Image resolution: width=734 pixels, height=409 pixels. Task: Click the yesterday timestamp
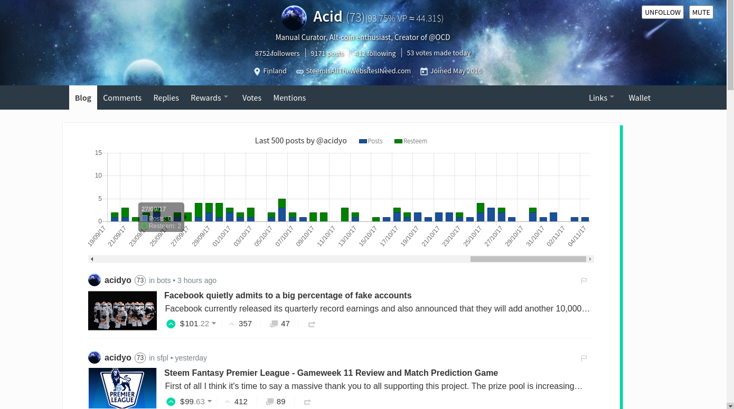pos(191,358)
